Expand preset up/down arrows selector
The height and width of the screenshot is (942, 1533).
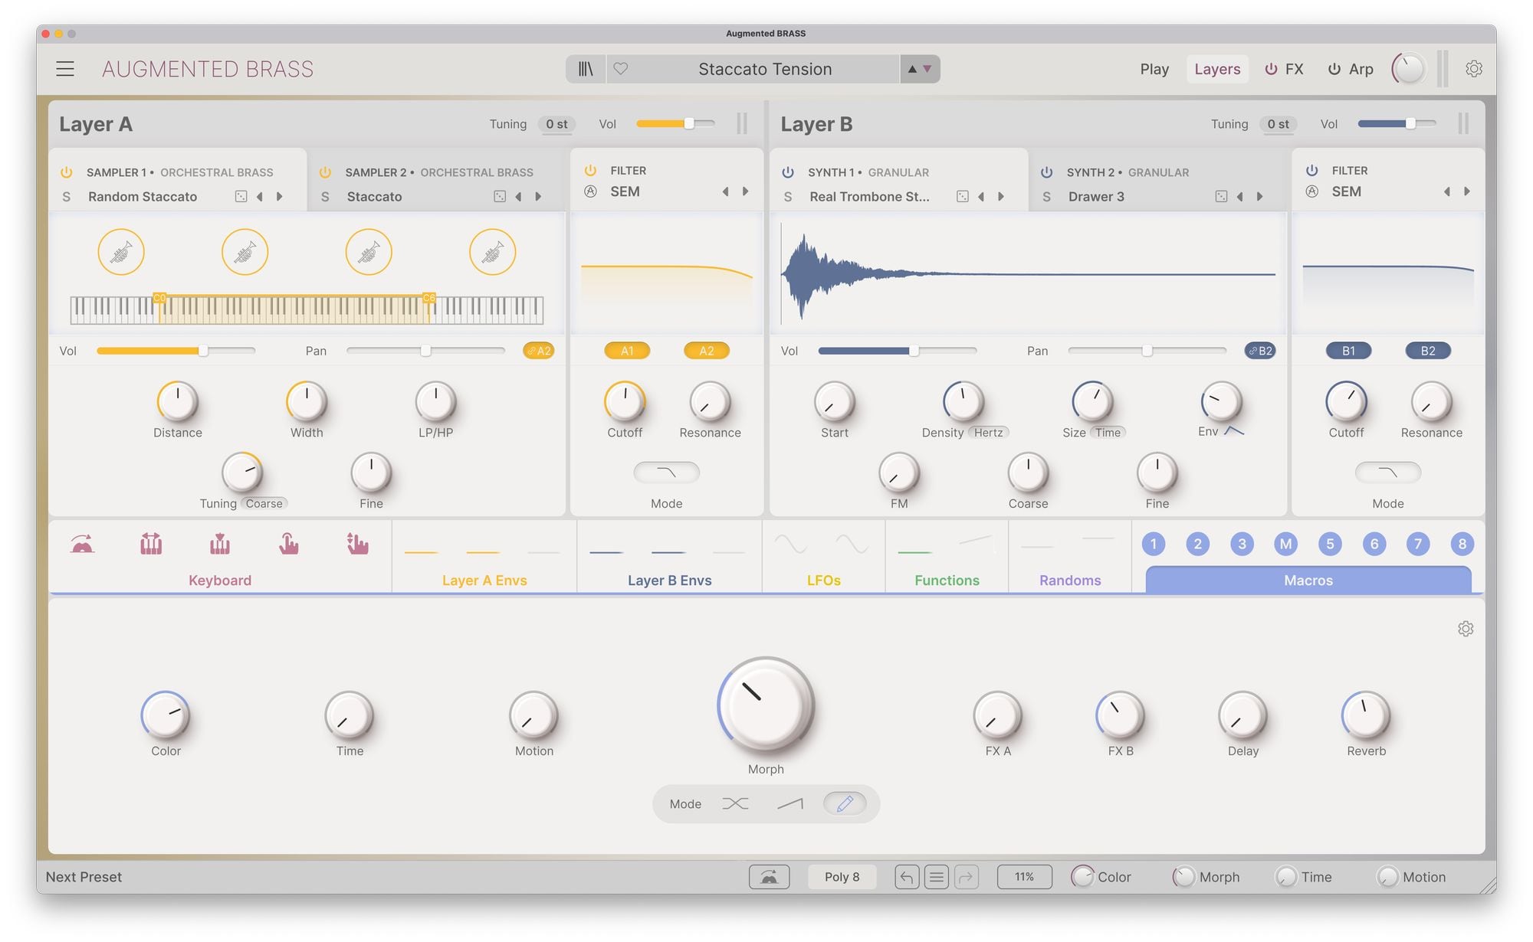tap(919, 69)
